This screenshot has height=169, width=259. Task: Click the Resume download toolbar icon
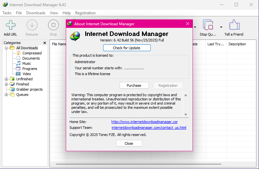[x=32, y=25]
